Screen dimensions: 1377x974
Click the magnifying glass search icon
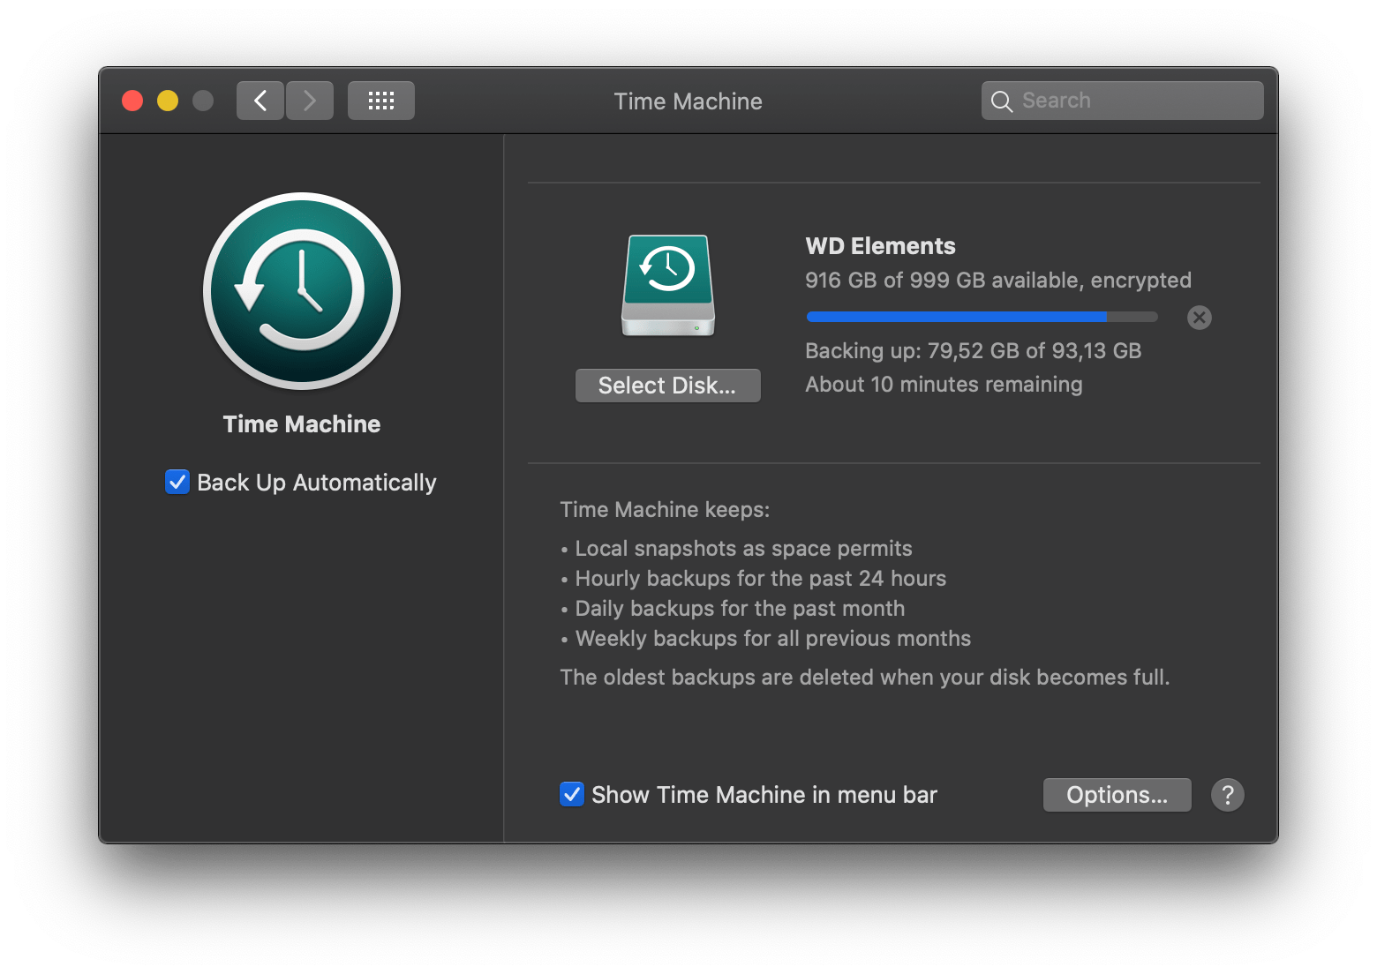1001,101
